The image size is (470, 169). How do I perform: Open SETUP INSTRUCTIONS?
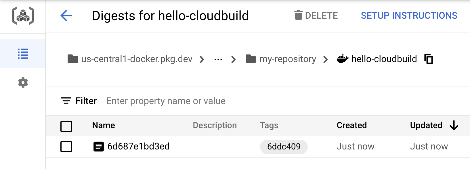(x=409, y=15)
